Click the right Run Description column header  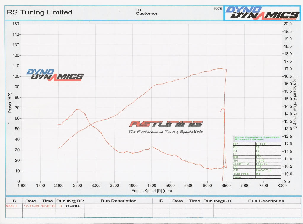(x=266, y=201)
